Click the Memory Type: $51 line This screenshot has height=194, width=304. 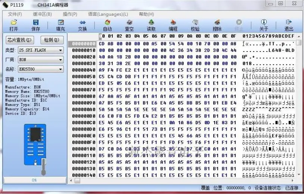point(23,105)
